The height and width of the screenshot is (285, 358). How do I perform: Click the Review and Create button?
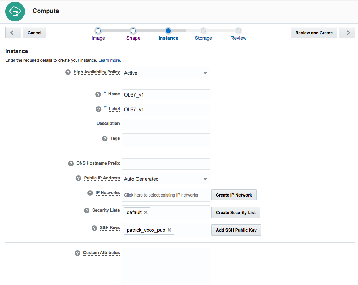pos(314,33)
